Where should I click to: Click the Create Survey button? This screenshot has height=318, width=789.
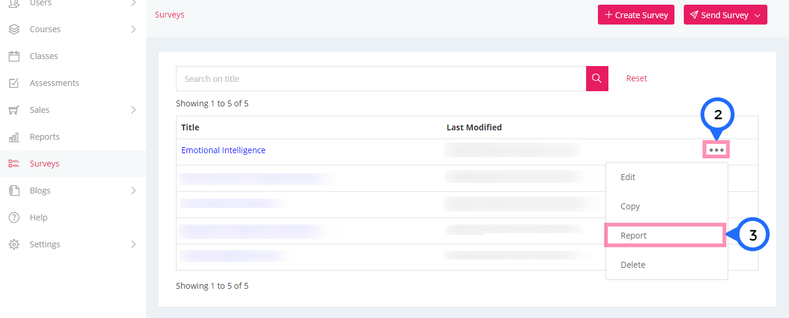point(636,15)
